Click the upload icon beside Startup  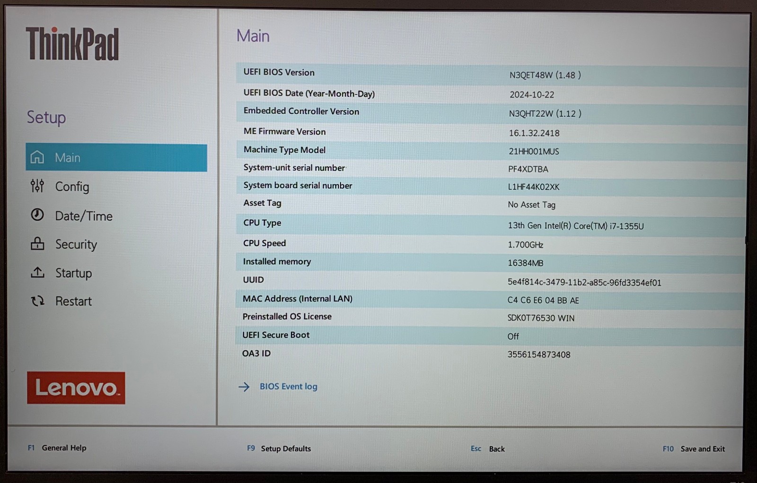(x=37, y=272)
